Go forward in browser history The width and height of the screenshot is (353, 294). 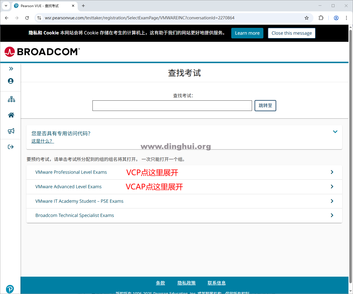[17, 18]
